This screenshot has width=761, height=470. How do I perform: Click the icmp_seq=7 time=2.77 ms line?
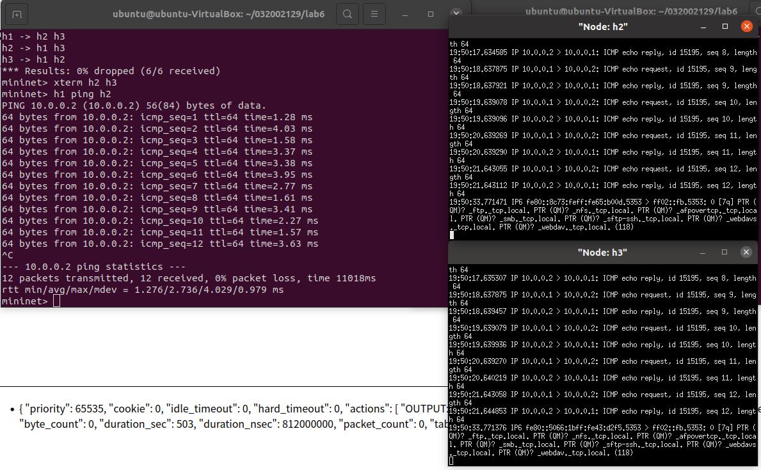(x=157, y=186)
